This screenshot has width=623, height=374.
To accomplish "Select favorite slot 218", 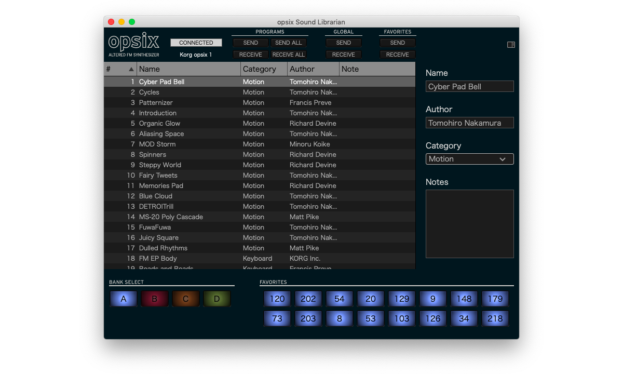I will click(x=495, y=318).
